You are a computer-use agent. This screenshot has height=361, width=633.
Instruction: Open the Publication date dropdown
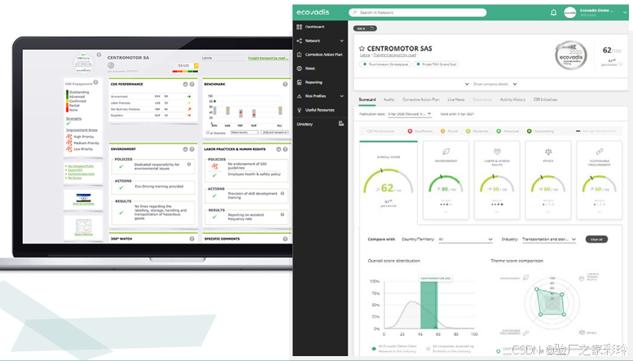(x=409, y=114)
